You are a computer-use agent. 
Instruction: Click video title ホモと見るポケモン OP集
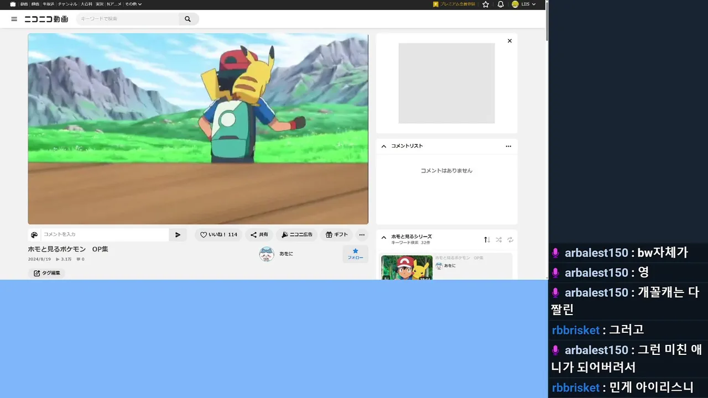[68, 249]
